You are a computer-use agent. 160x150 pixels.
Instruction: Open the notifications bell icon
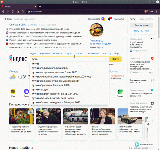point(109,19)
